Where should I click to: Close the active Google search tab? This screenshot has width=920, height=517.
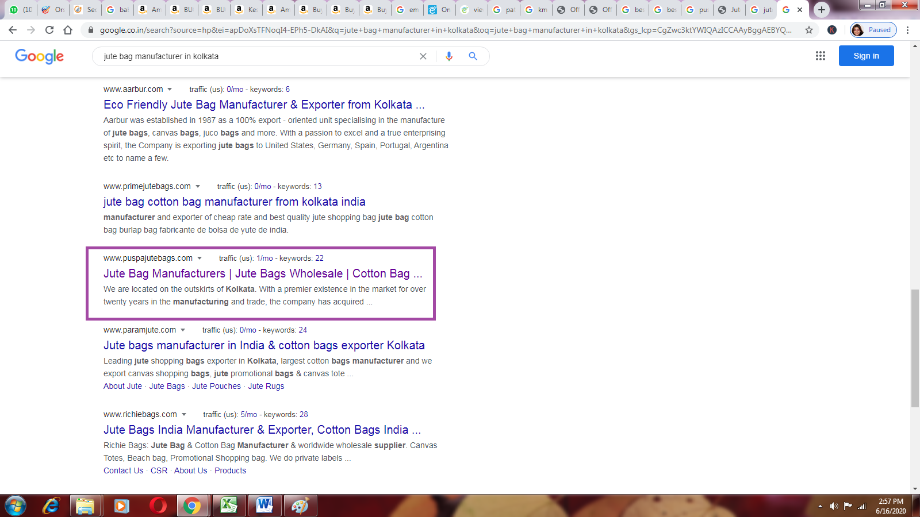tap(800, 10)
